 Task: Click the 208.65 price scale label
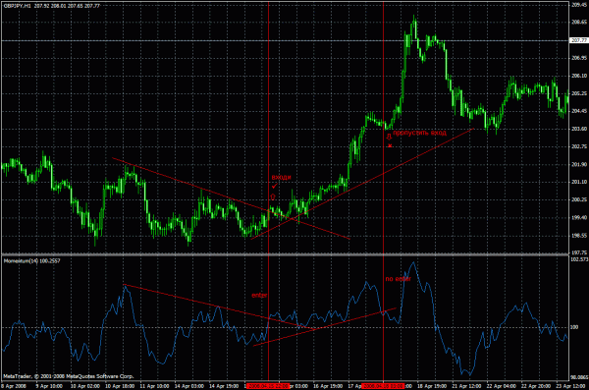coord(579,23)
